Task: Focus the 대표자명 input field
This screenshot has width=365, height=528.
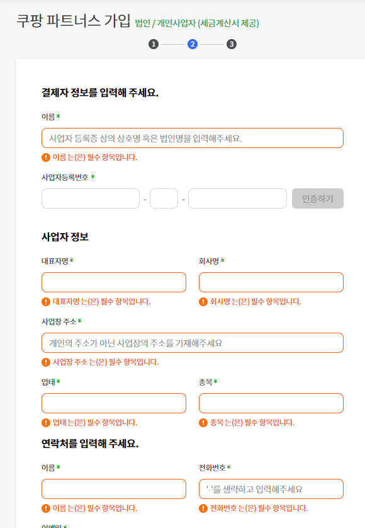Action: [114, 282]
